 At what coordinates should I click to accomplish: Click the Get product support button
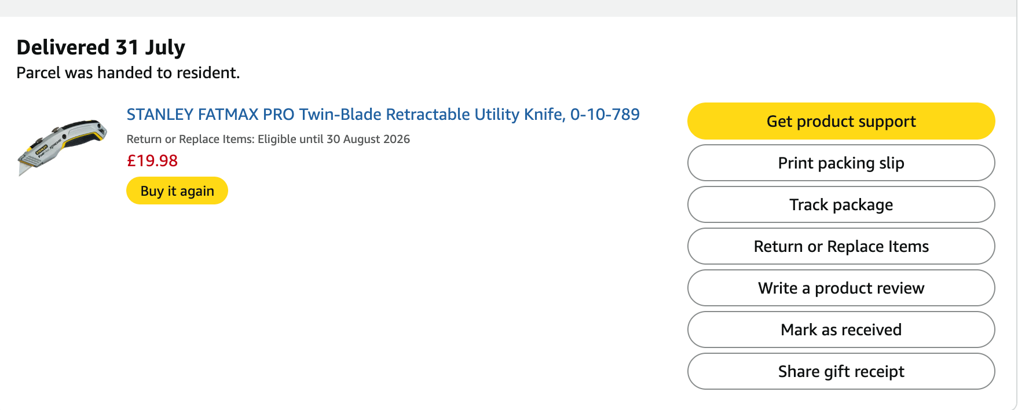[841, 121]
